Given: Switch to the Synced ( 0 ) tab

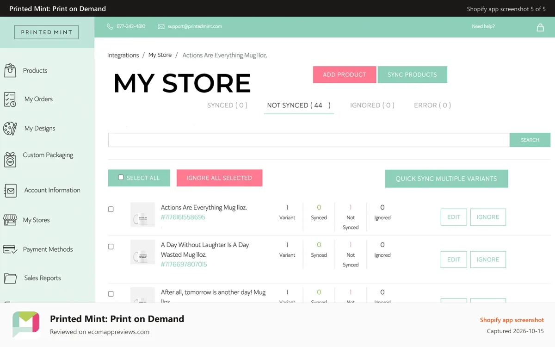Looking at the screenshot, I should click(x=227, y=105).
